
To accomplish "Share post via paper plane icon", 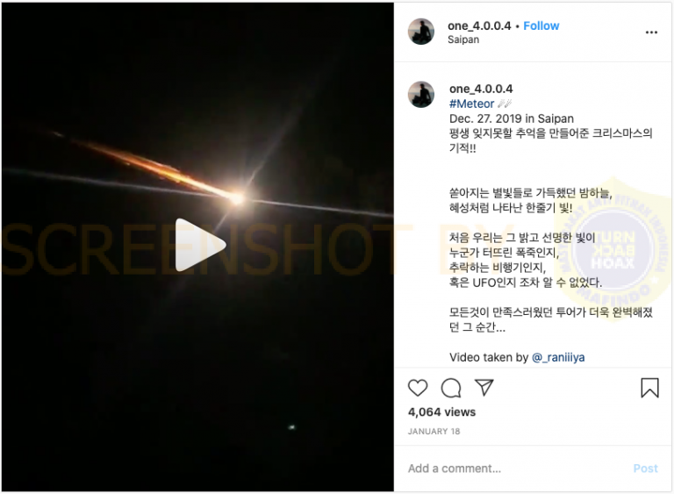I will click(x=484, y=387).
